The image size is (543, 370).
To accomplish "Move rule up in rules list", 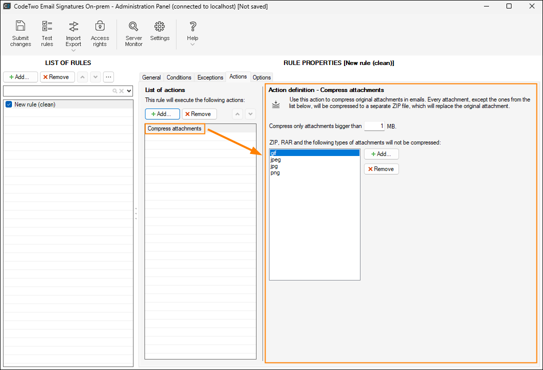I will click(x=82, y=77).
